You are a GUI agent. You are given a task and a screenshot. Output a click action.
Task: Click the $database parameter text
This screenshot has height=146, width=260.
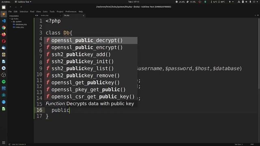226,69
